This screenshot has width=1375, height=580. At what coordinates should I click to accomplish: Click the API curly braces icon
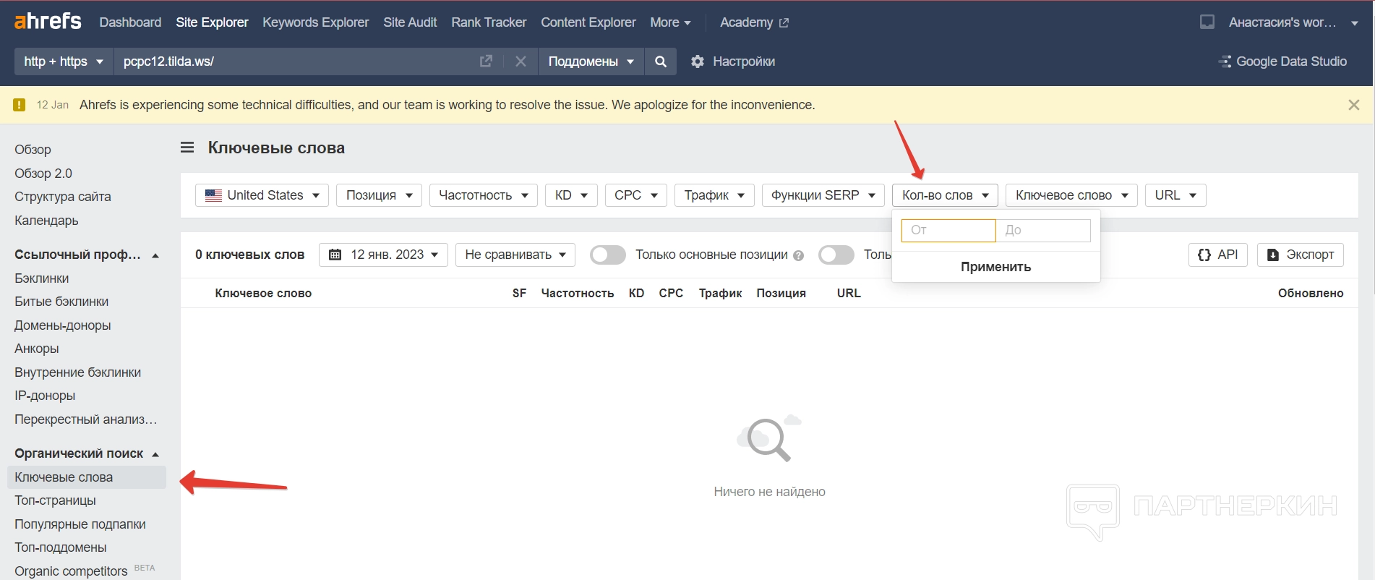point(1204,255)
